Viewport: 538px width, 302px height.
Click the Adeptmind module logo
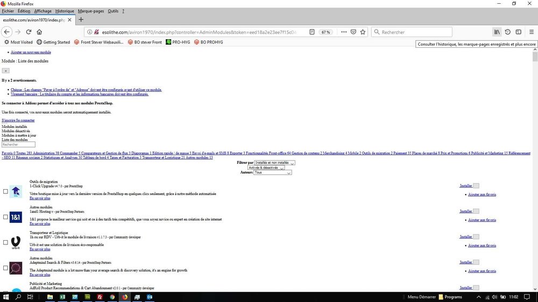pyautogui.click(x=16, y=268)
